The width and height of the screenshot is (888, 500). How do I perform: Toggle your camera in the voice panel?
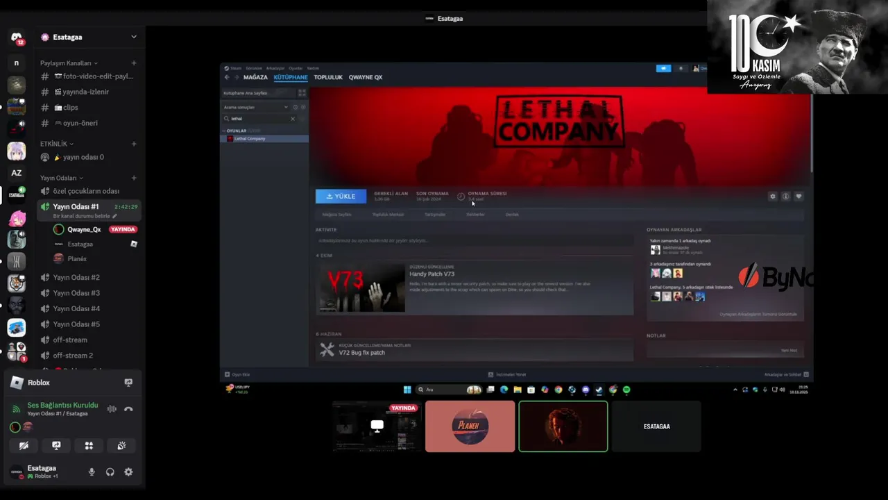(24, 446)
